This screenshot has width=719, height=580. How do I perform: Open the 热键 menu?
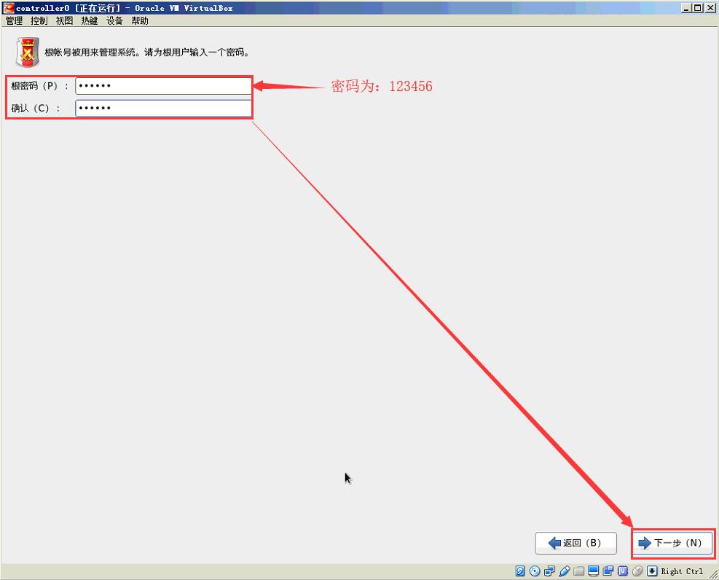[90, 20]
